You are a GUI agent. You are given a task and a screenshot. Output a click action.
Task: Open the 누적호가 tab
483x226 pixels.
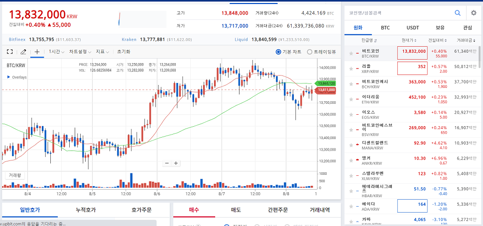(x=86, y=210)
